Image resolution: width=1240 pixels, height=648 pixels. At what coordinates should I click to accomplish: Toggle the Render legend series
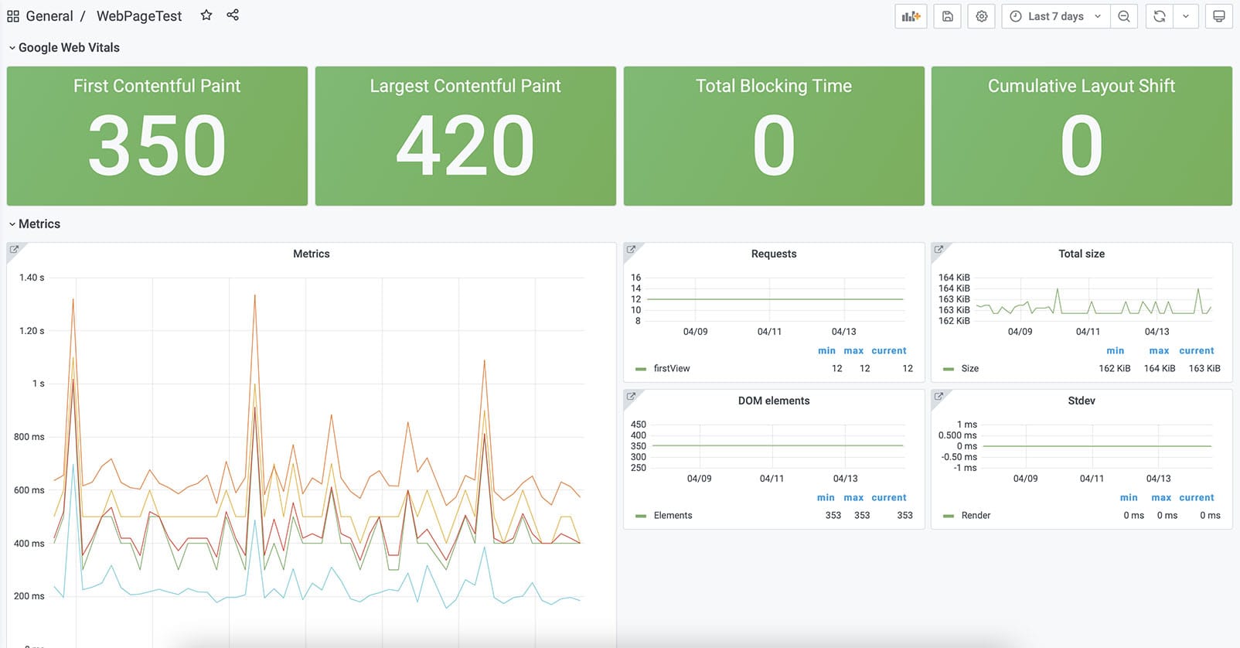[x=976, y=516]
